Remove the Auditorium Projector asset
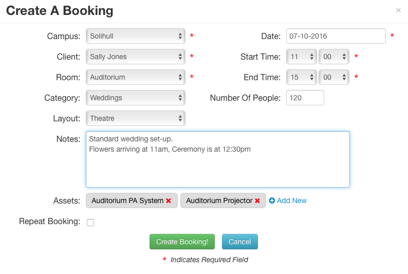The image size is (408, 274). point(257,200)
